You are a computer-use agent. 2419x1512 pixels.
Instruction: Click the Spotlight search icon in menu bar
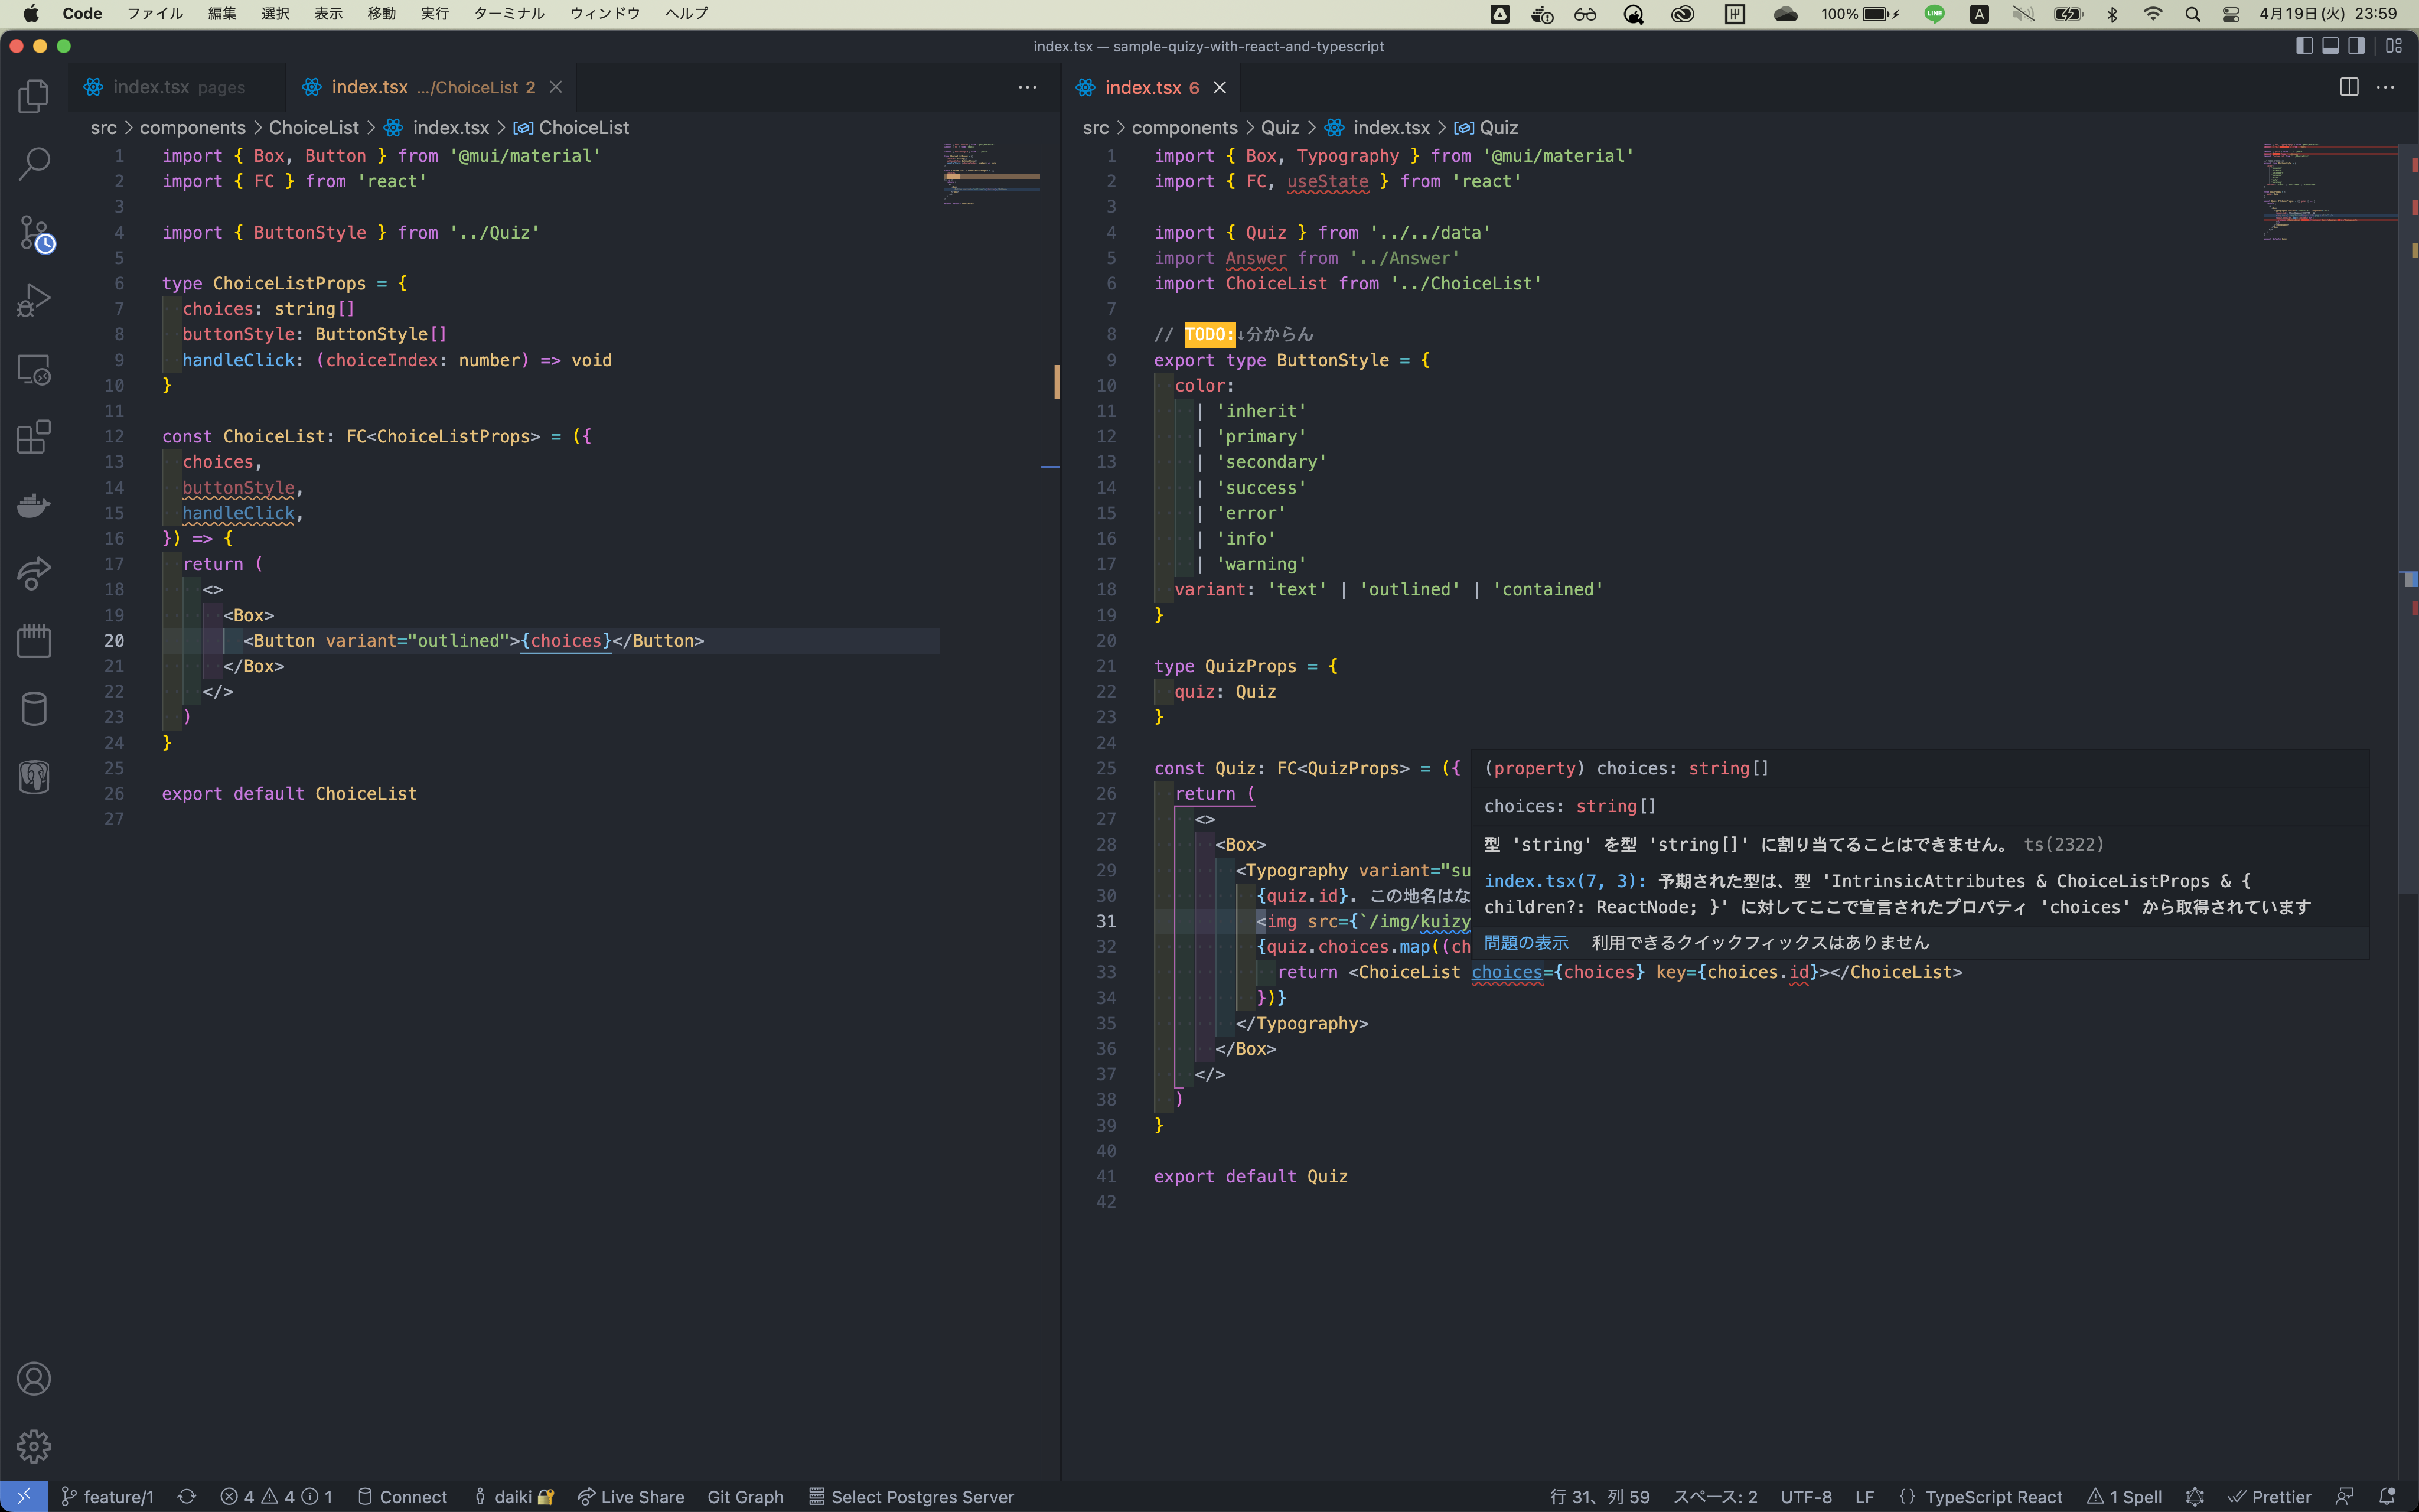[x=2192, y=14]
